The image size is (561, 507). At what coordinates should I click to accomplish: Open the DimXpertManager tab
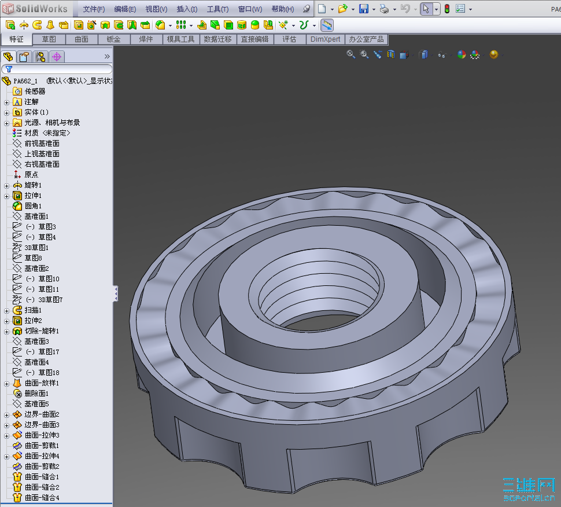[57, 57]
